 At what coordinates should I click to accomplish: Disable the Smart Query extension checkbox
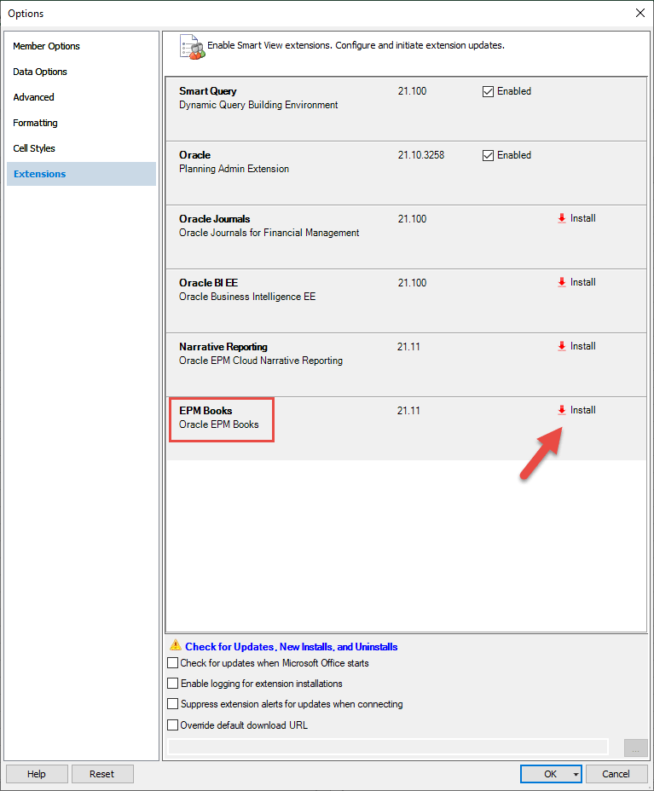click(x=489, y=92)
